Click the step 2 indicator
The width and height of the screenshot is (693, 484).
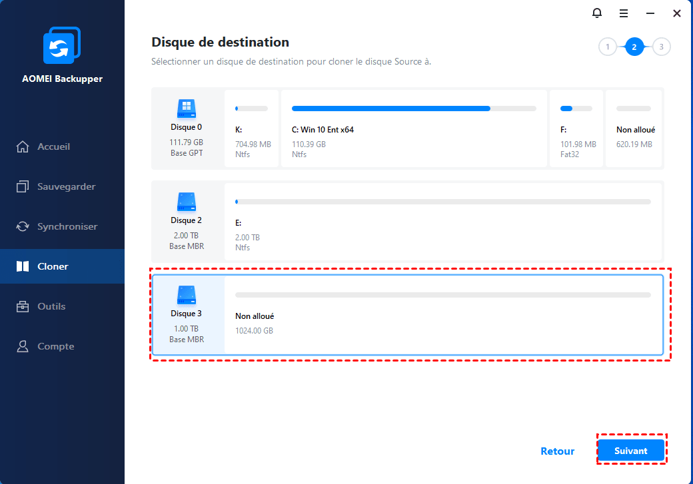click(634, 47)
